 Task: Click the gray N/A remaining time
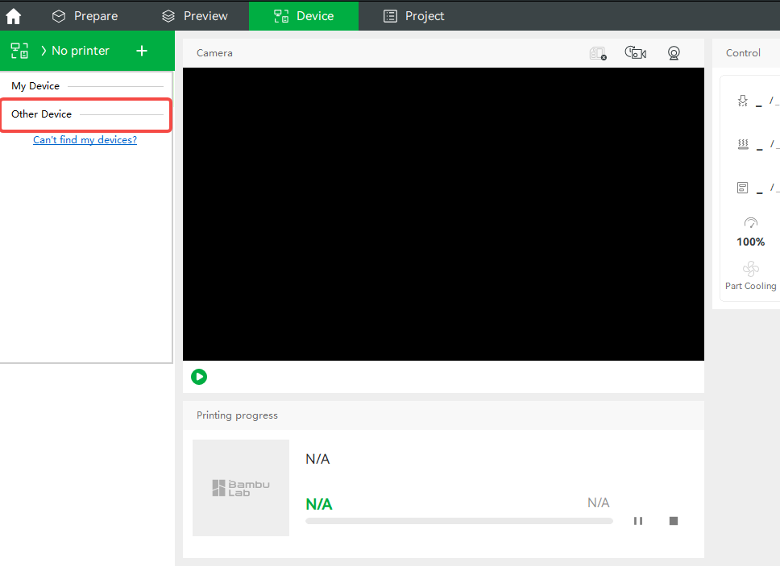(599, 502)
